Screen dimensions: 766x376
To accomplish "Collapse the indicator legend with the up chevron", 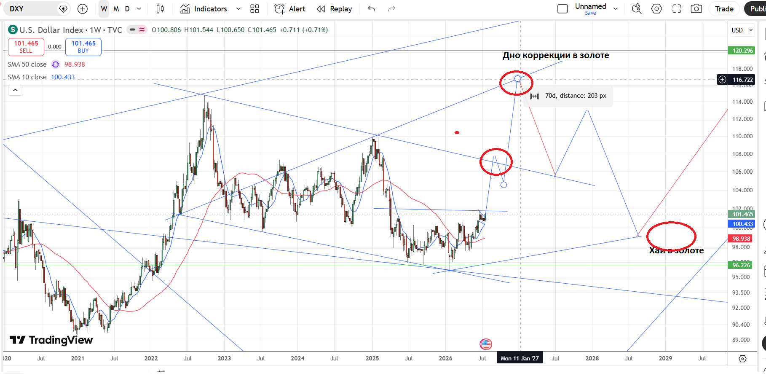I will pyautogui.click(x=15, y=90).
